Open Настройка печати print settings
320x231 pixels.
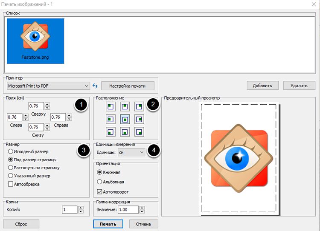[128, 86]
